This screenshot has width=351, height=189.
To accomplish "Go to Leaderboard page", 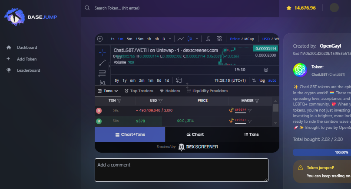I will [x=28, y=70].
